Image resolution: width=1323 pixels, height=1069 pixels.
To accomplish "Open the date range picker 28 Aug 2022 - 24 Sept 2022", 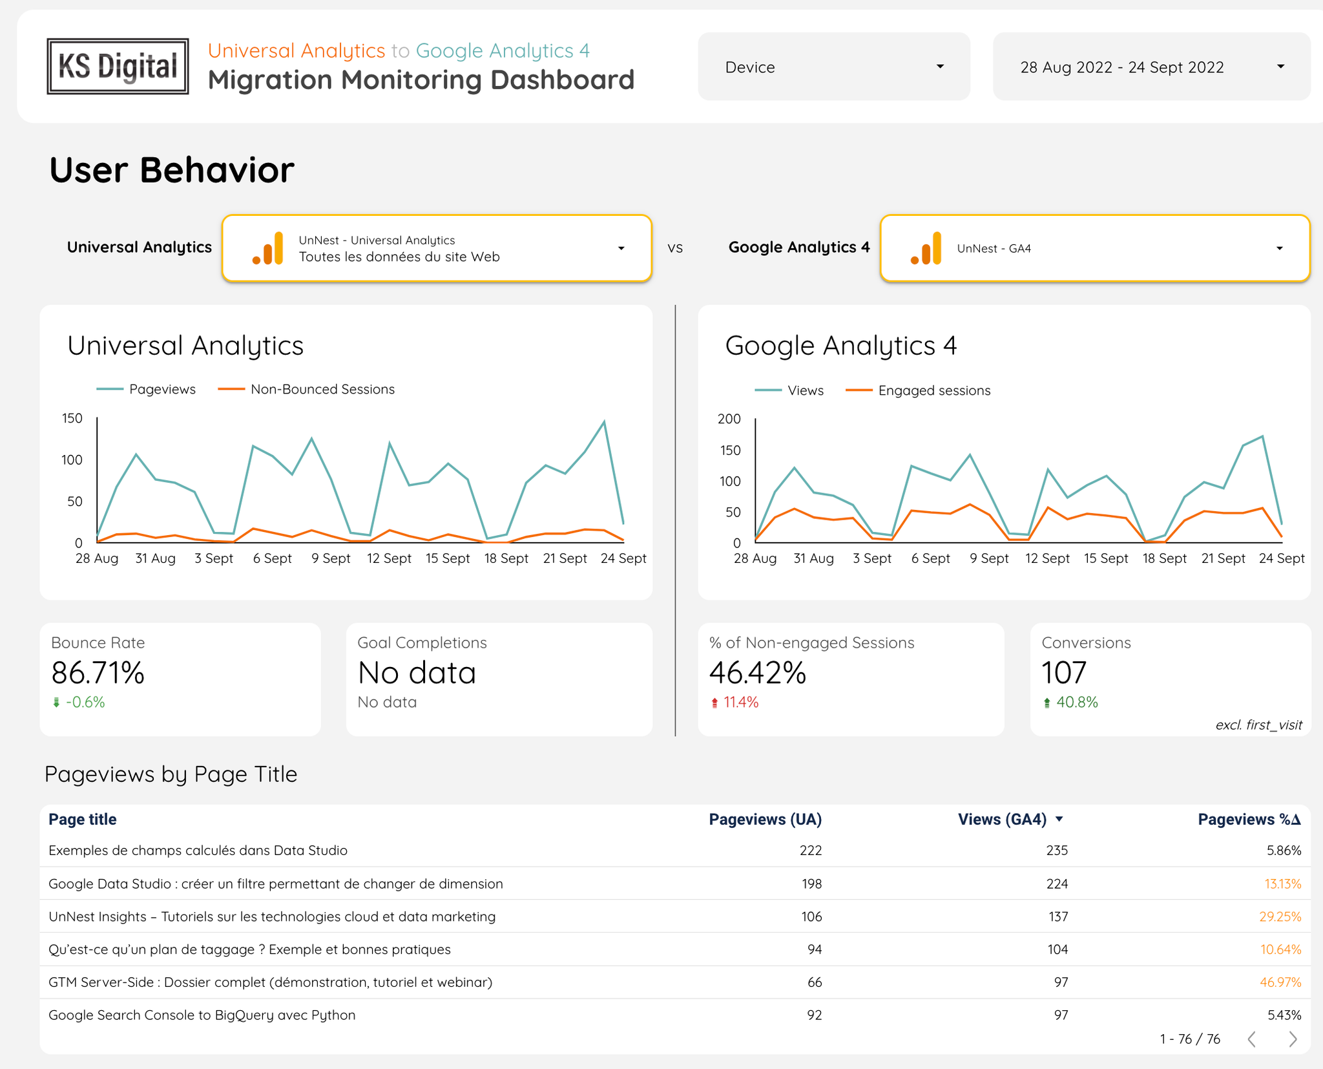I will [x=1151, y=67].
